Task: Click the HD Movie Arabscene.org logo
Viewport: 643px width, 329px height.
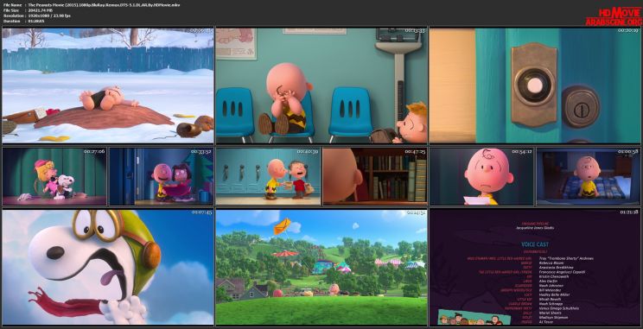Action: point(614,16)
